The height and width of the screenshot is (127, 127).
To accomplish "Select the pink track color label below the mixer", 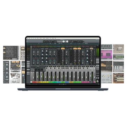I will pos(84,82).
